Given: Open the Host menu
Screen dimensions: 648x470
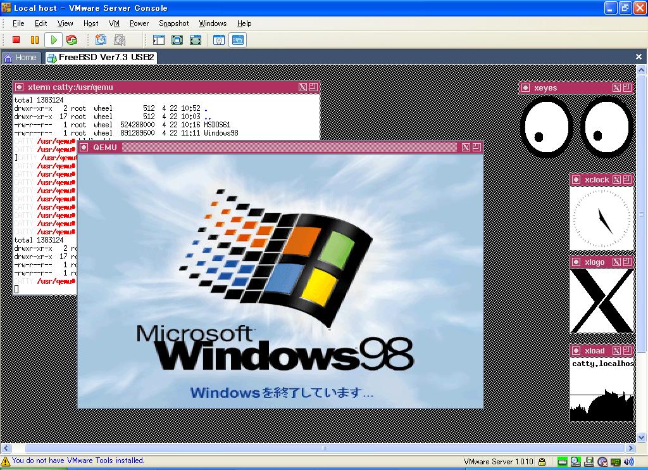Looking at the screenshot, I should [x=91, y=23].
